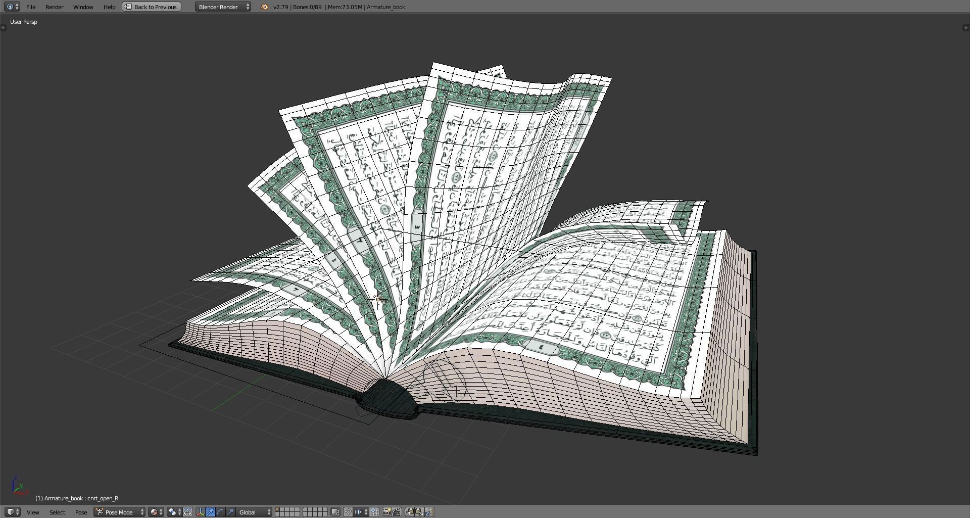Open the Global transform orientation dropdown
The height and width of the screenshot is (518, 970).
(254, 512)
